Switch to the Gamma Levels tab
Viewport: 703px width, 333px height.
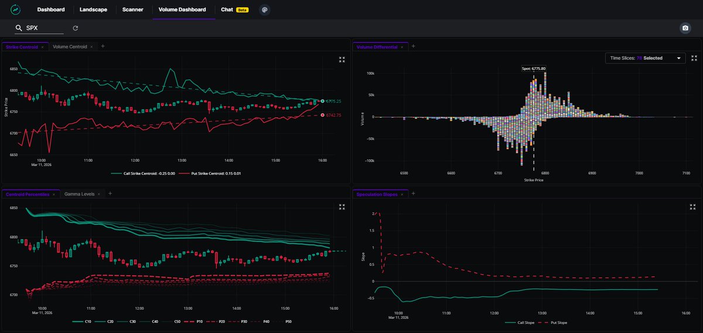(x=78, y=194)
